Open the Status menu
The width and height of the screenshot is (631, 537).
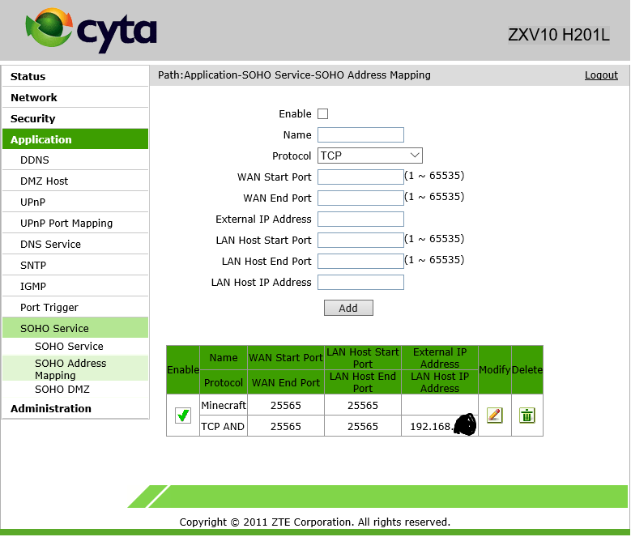coord(75,76)
